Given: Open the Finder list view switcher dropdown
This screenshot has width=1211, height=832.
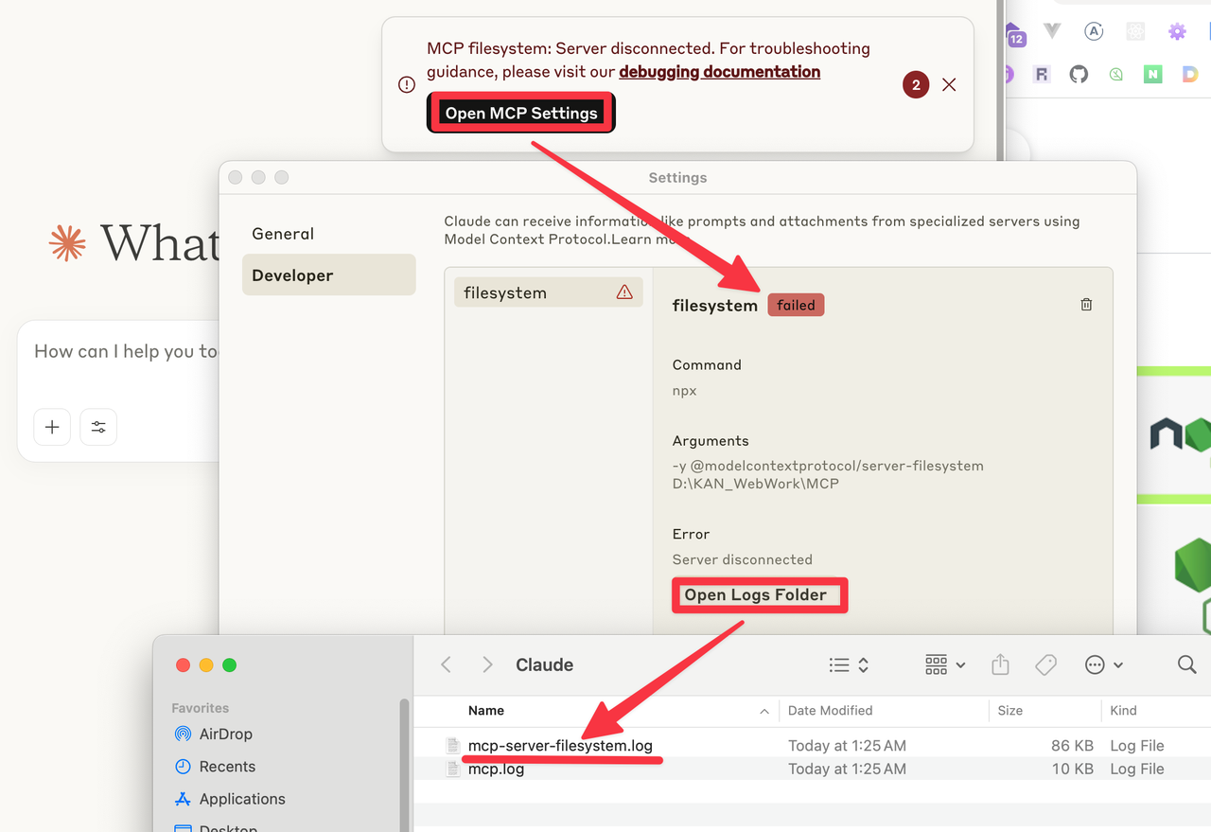Looking at the screenshot, I should point(849,665).
